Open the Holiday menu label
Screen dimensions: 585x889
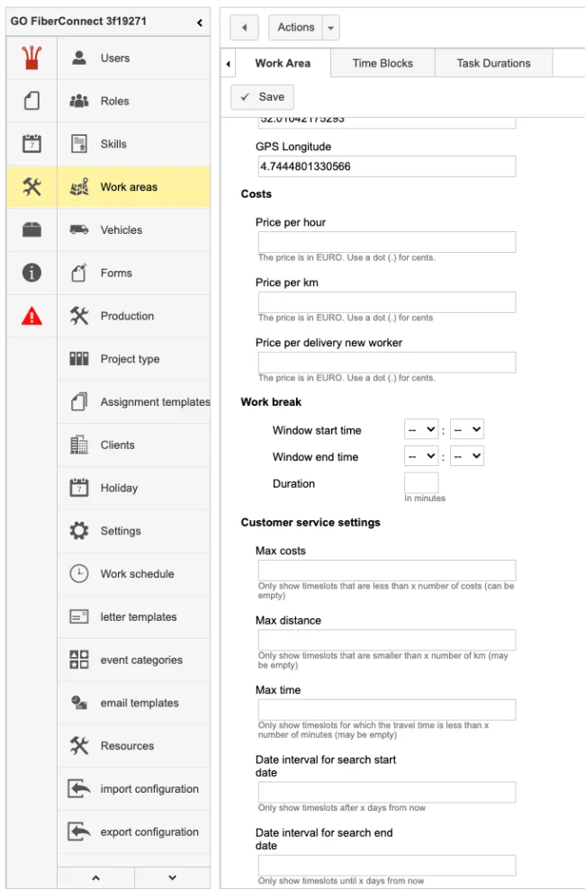(119, 488)
